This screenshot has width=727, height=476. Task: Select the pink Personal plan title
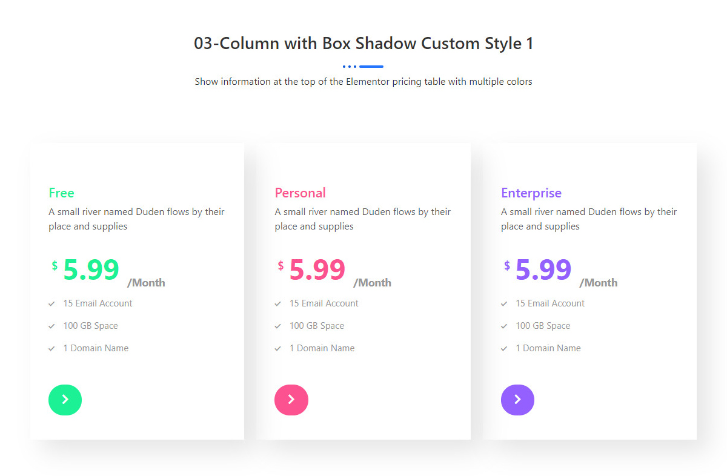[x=300, y=193]
